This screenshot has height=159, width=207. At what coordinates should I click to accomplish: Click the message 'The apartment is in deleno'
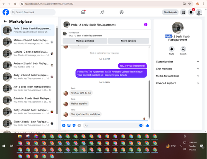85,114
